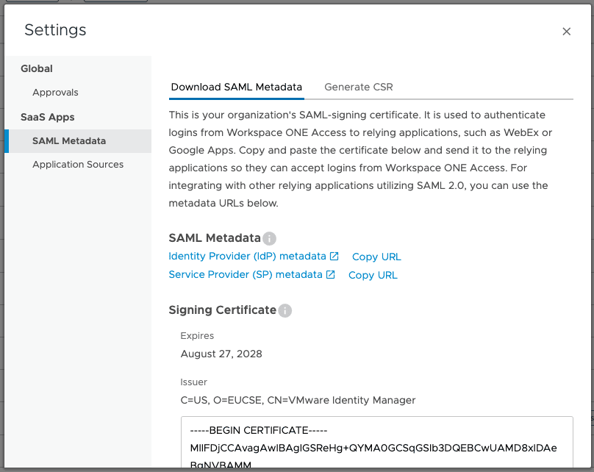Click the issuer value C=US, O=EUCSE
This screenshot has width=594, height=472.
(298, 401)
